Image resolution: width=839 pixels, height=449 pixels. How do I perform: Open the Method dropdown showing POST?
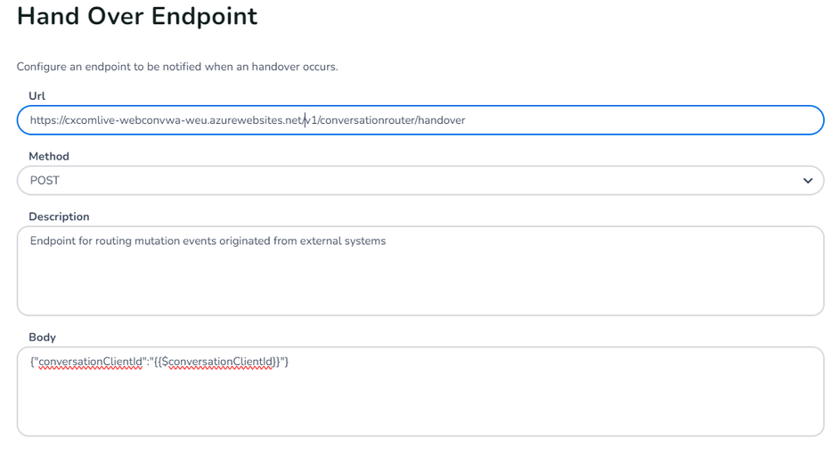pos(419,181)
